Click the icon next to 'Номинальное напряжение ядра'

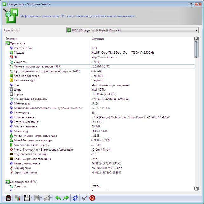click(11, 136)
